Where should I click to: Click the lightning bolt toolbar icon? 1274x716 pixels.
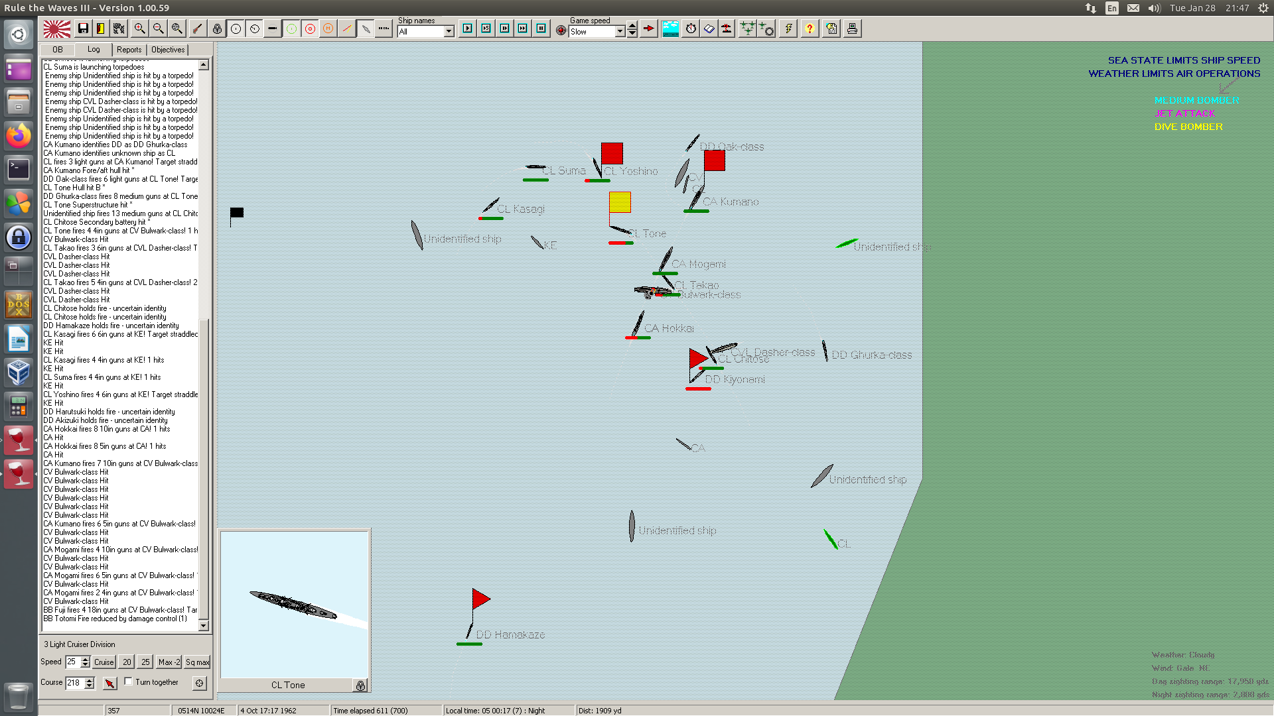coord(788,29)
